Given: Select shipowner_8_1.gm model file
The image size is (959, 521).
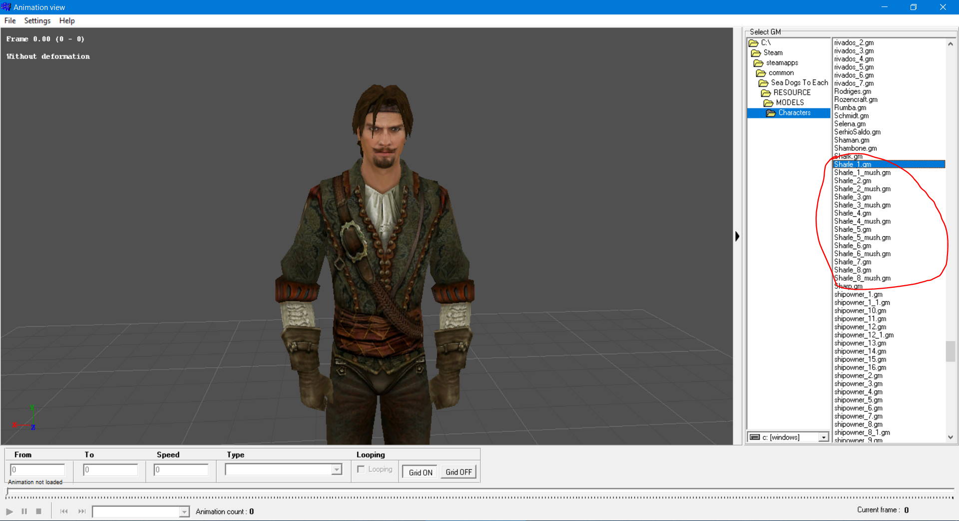Looking at the screenshot, I should click(862, 433).
